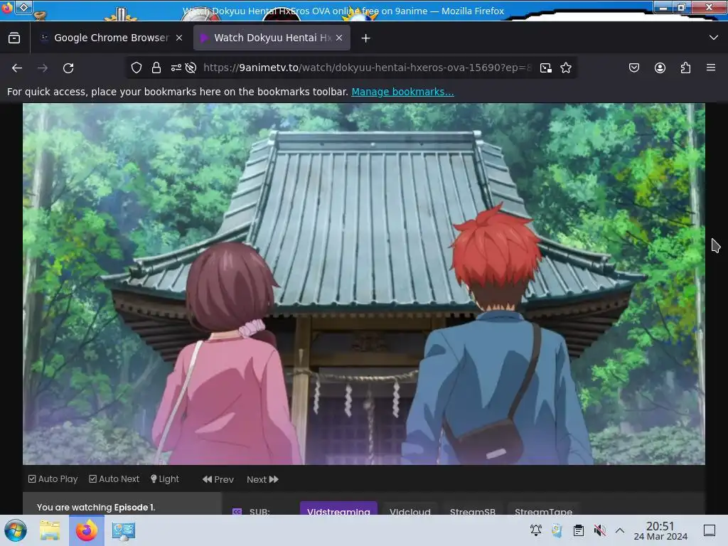
Task: Select the Vidcloud server
Action: (410, 510)
